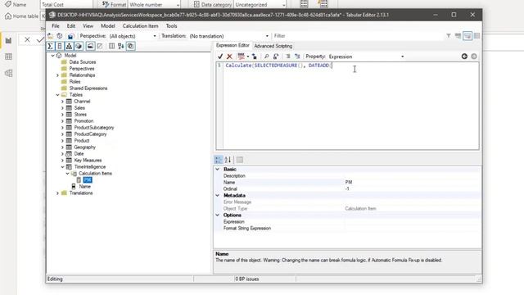Save changes to the database icon
This screenshot has width=524, height=295.
click(70, 36)
